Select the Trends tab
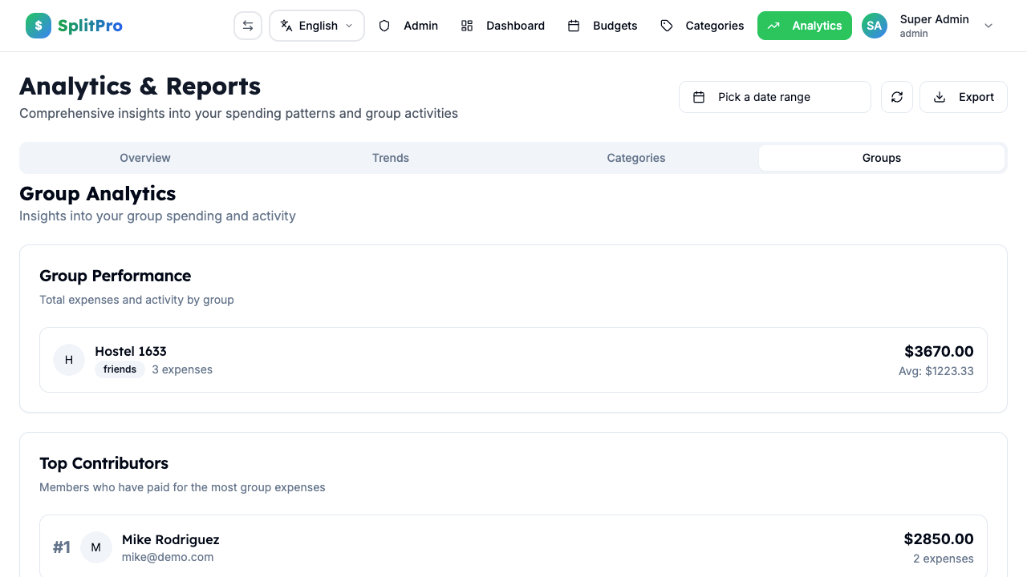The height and width of the screenshot is (577, 1027). (x=390, y=157)
